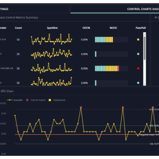
Task: Click the count 50 in the 6.00% row
Action: 18,40
